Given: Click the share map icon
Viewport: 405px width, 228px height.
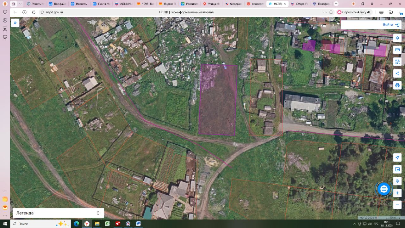Looking at the screenshot, I should pos(397,73).
